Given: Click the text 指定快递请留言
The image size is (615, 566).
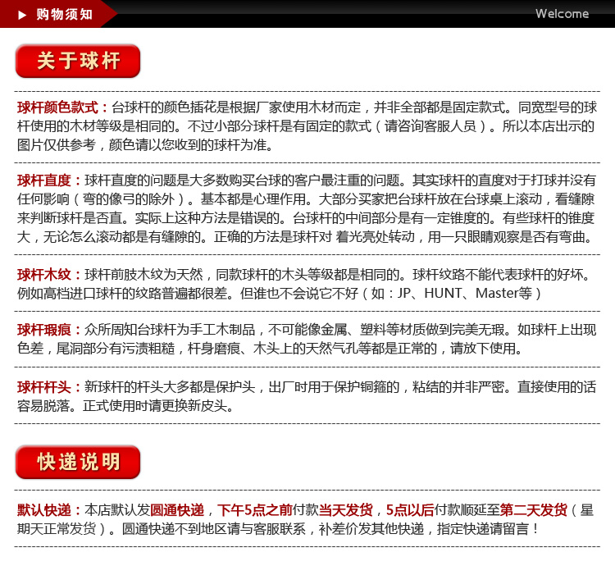Looking at the screenshot, I should (x=483, y=529).
